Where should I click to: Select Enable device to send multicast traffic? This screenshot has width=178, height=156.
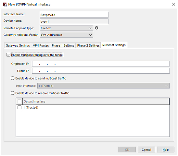[x=12, y=78]
